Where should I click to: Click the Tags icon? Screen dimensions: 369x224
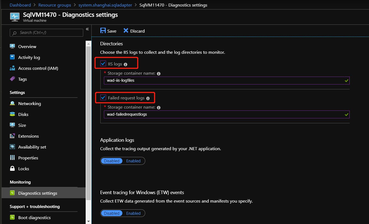(13, 79)
